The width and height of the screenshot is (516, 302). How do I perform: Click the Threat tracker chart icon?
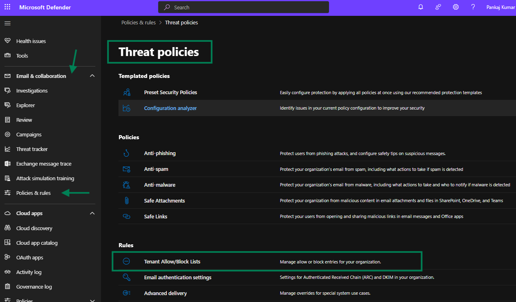[x=7, y=149]
